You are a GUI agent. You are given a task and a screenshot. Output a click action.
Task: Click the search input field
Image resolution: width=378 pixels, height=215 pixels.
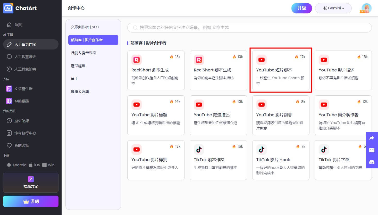(249, 27)
